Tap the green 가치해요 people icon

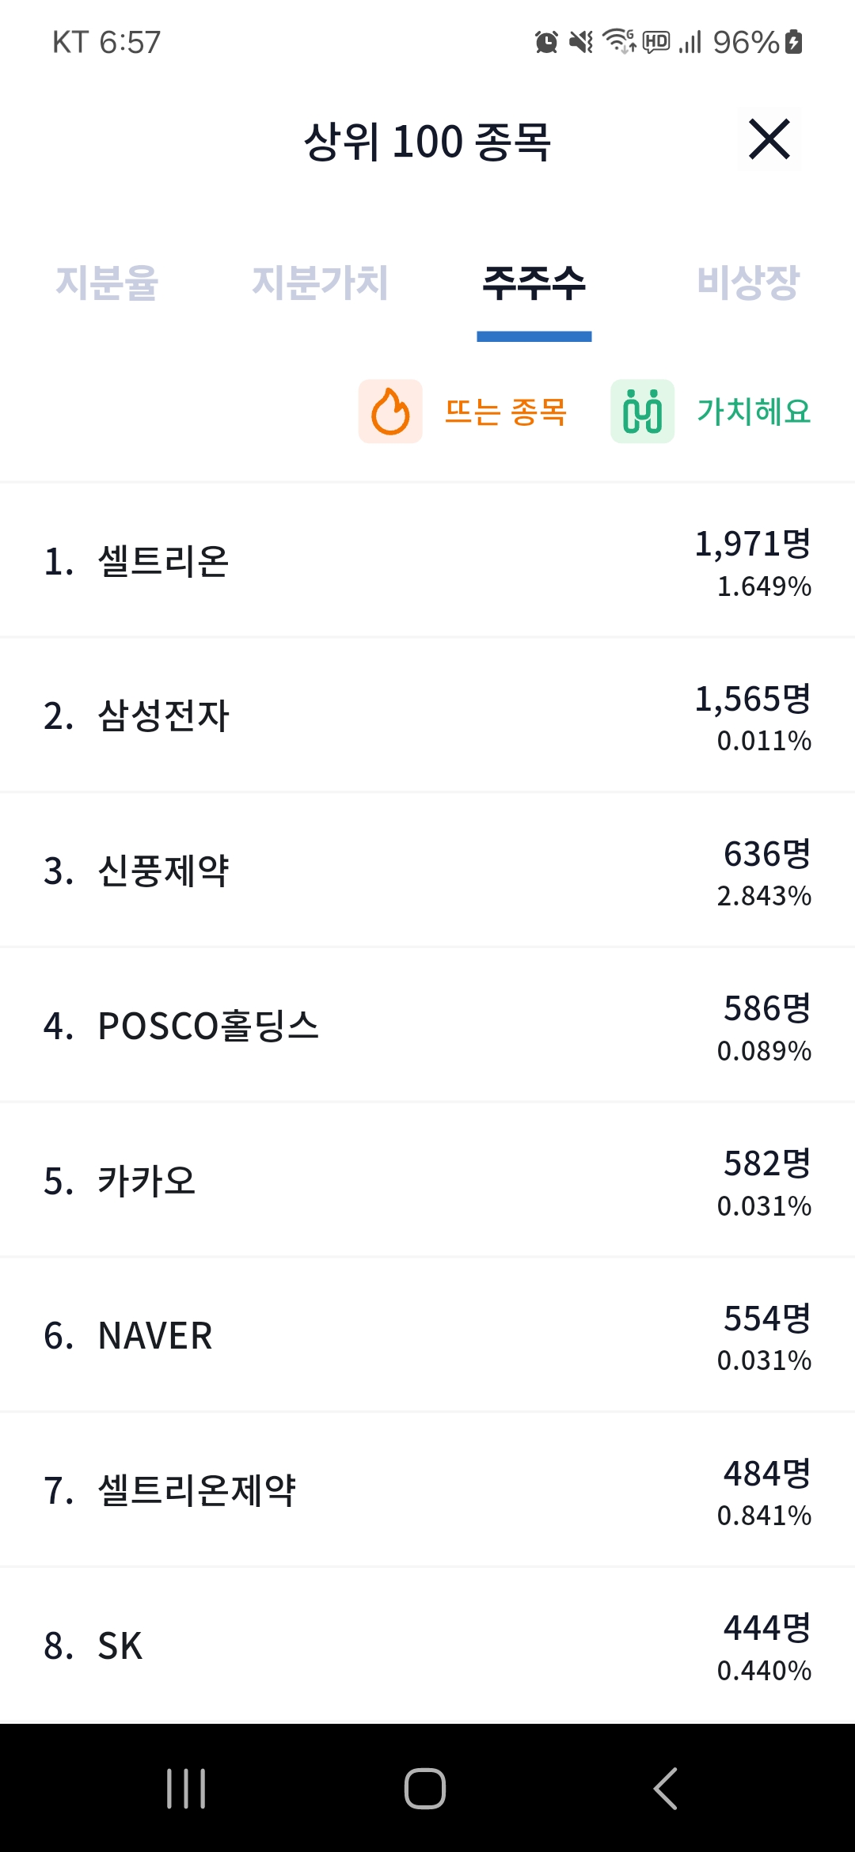point(642,412)
